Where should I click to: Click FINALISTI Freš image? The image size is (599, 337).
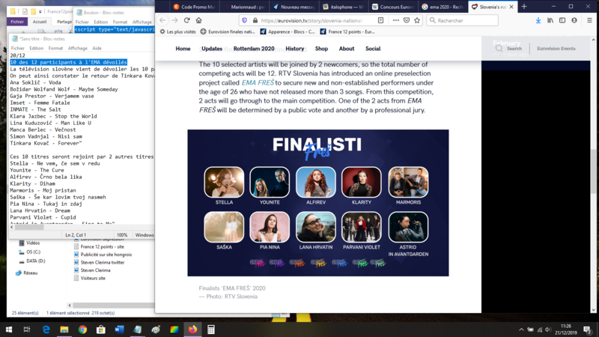pyautogui.click(x=318, y=203)
